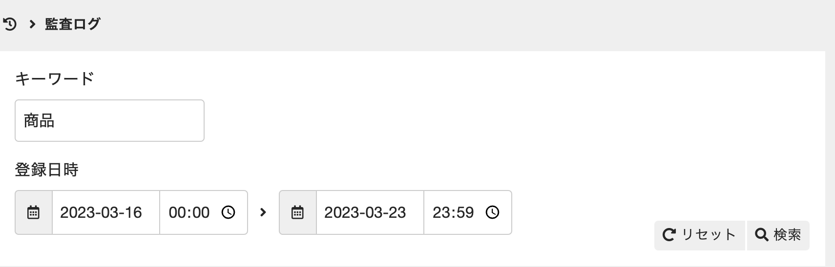Screen dimensions: 835x267
Task: Open the end date calendar icon
Action: 297,212
